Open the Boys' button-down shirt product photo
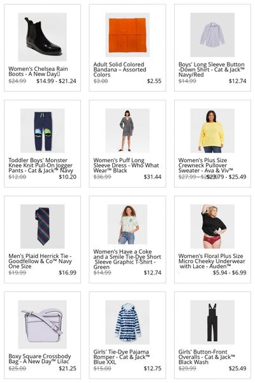Image resolution: width=255 pixels, height=383 pixels. (212, 35)
